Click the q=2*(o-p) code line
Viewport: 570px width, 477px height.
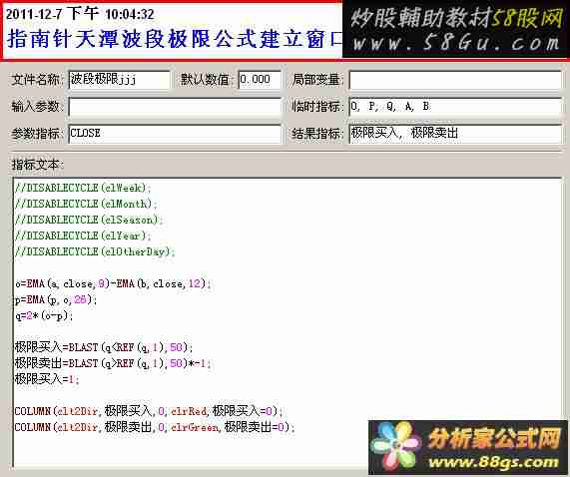click(x=44, y=315)
